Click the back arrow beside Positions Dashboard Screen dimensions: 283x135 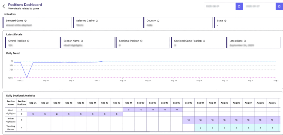(4, 6)
